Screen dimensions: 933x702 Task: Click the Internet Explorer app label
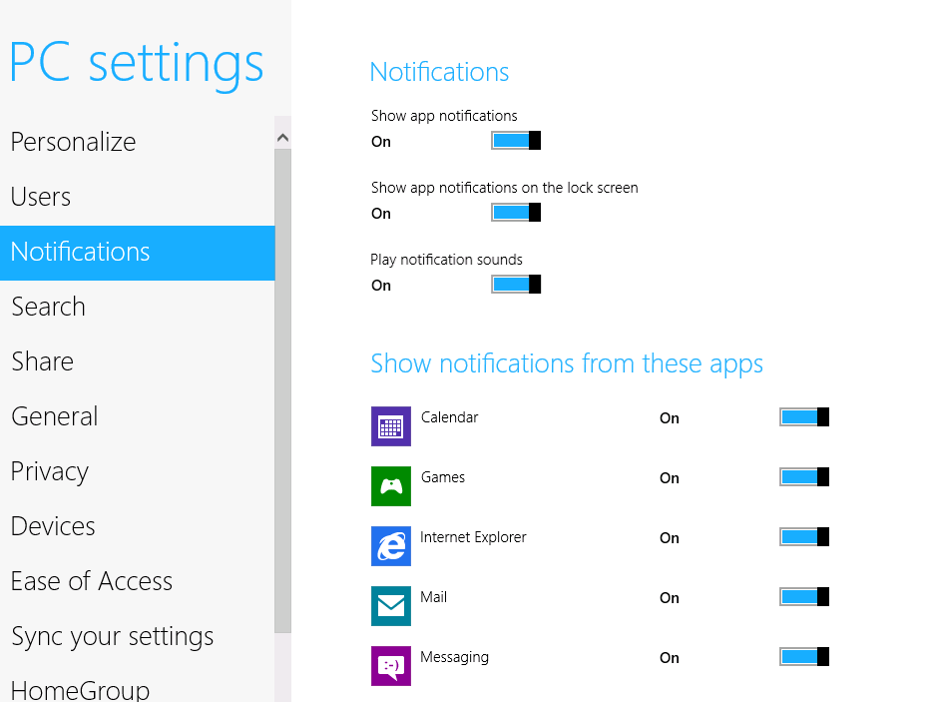[473, 537]
